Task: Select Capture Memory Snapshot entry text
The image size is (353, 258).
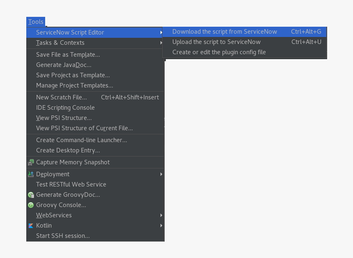Action: coord(73,162)
